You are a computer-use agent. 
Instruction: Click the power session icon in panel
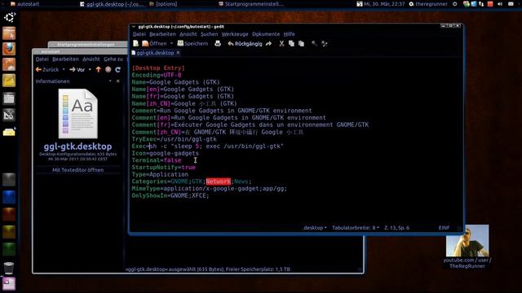(x=455, y=4)
